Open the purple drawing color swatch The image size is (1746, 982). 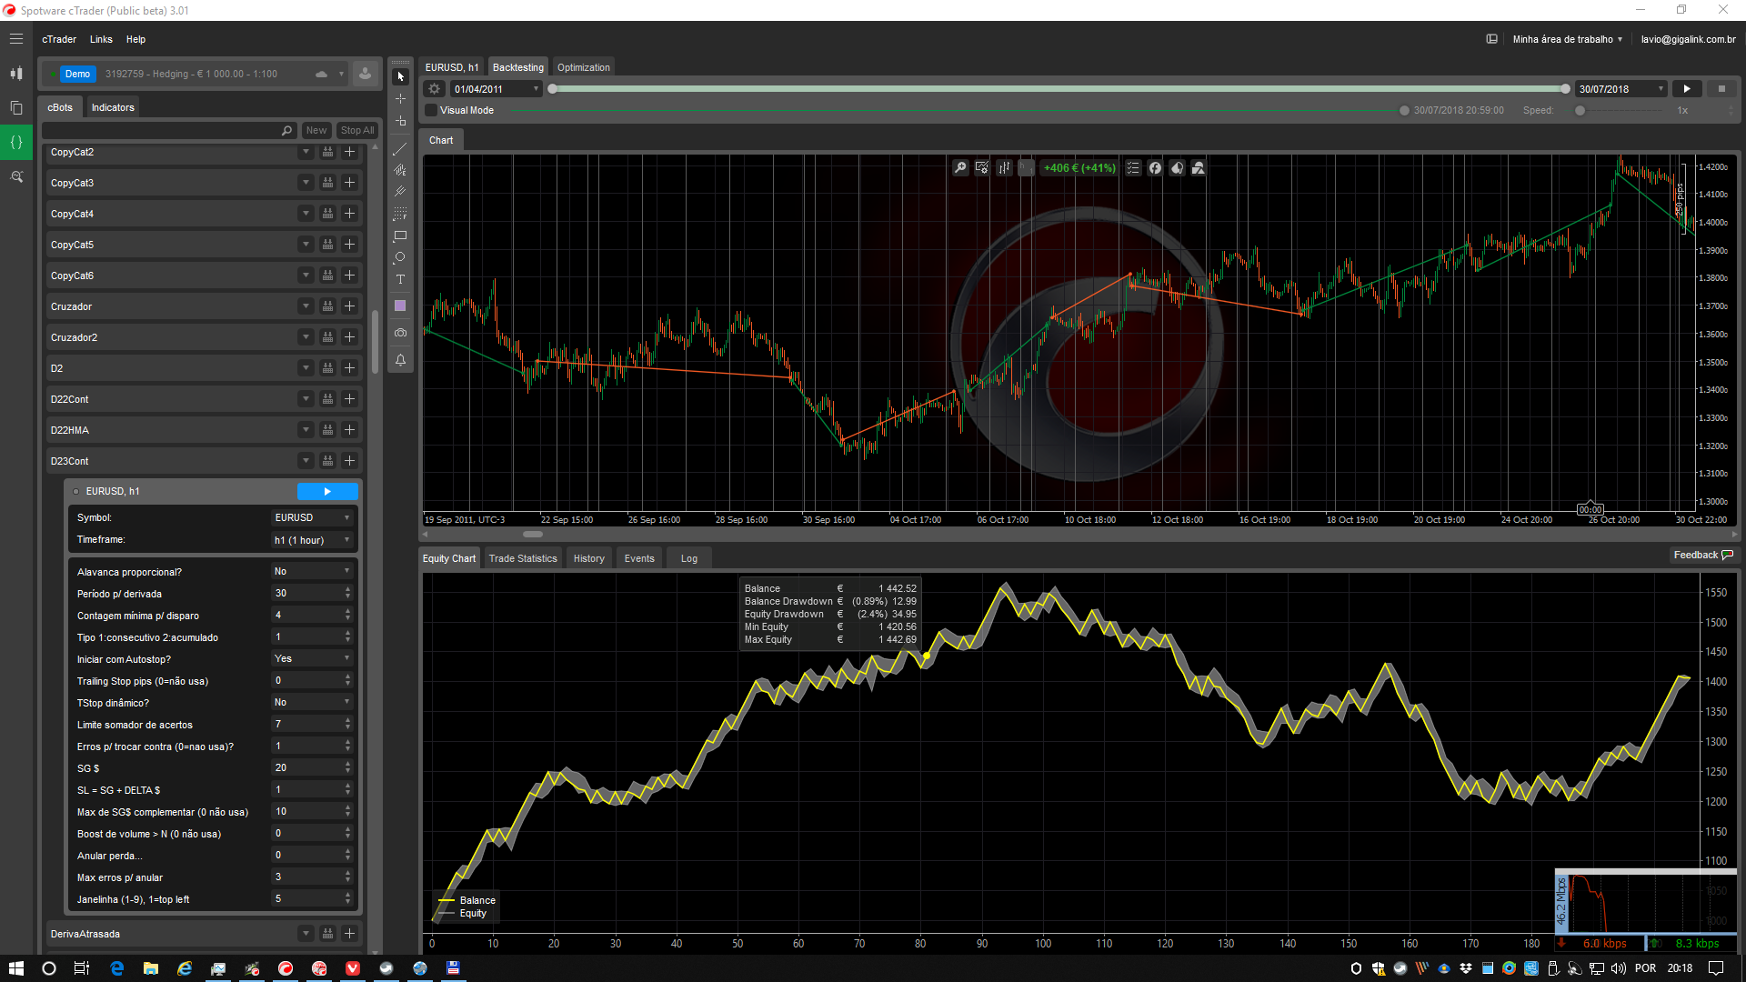(x=400, y=306)
